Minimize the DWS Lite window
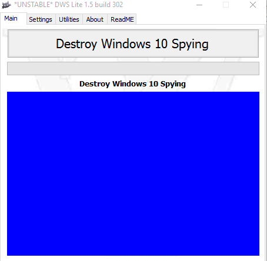 [199, 5]
